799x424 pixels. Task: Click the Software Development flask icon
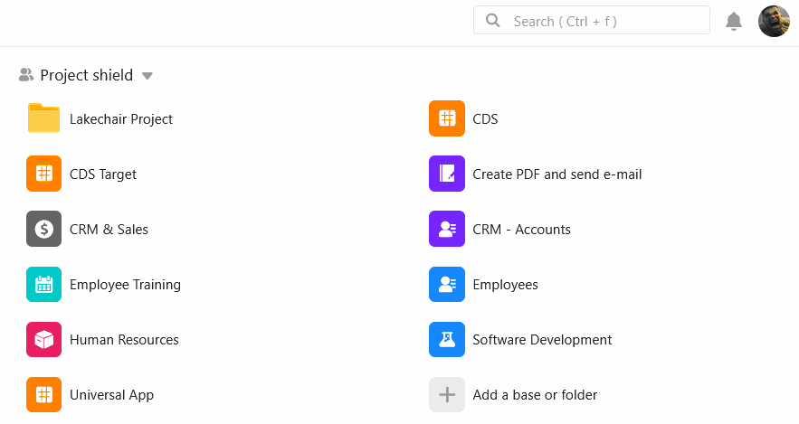pos(446,340)
